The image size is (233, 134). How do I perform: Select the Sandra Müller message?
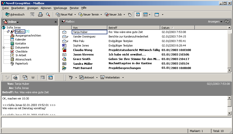83,64
